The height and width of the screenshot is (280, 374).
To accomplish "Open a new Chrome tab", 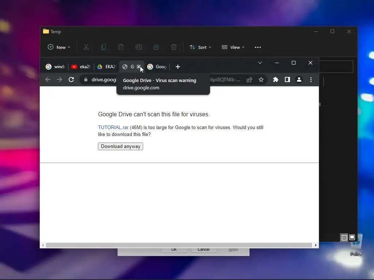I will tap(178, 67).
